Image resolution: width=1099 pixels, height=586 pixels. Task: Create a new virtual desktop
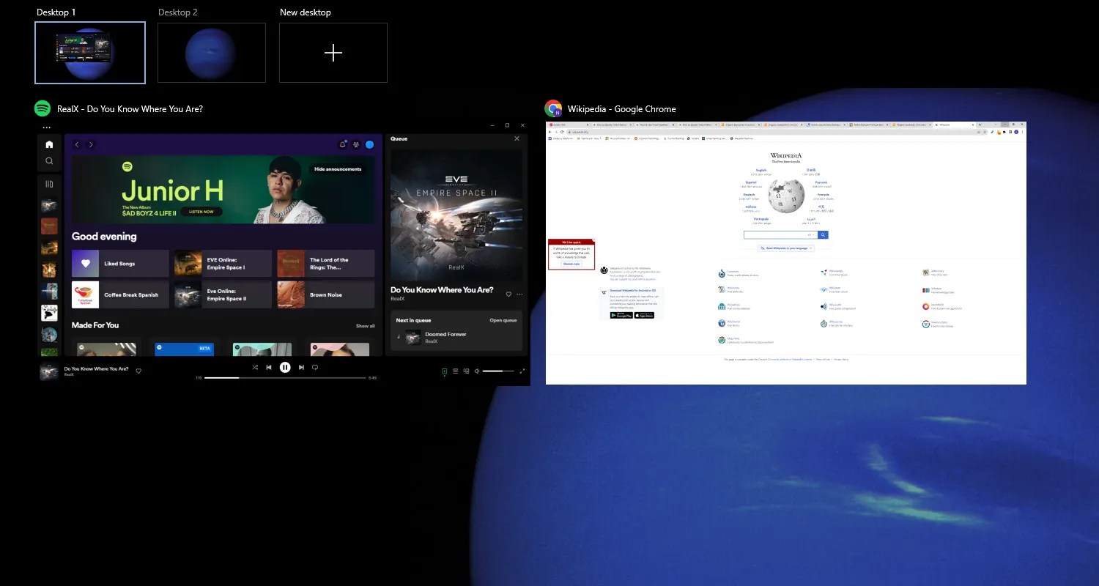[x=333, y=53]
